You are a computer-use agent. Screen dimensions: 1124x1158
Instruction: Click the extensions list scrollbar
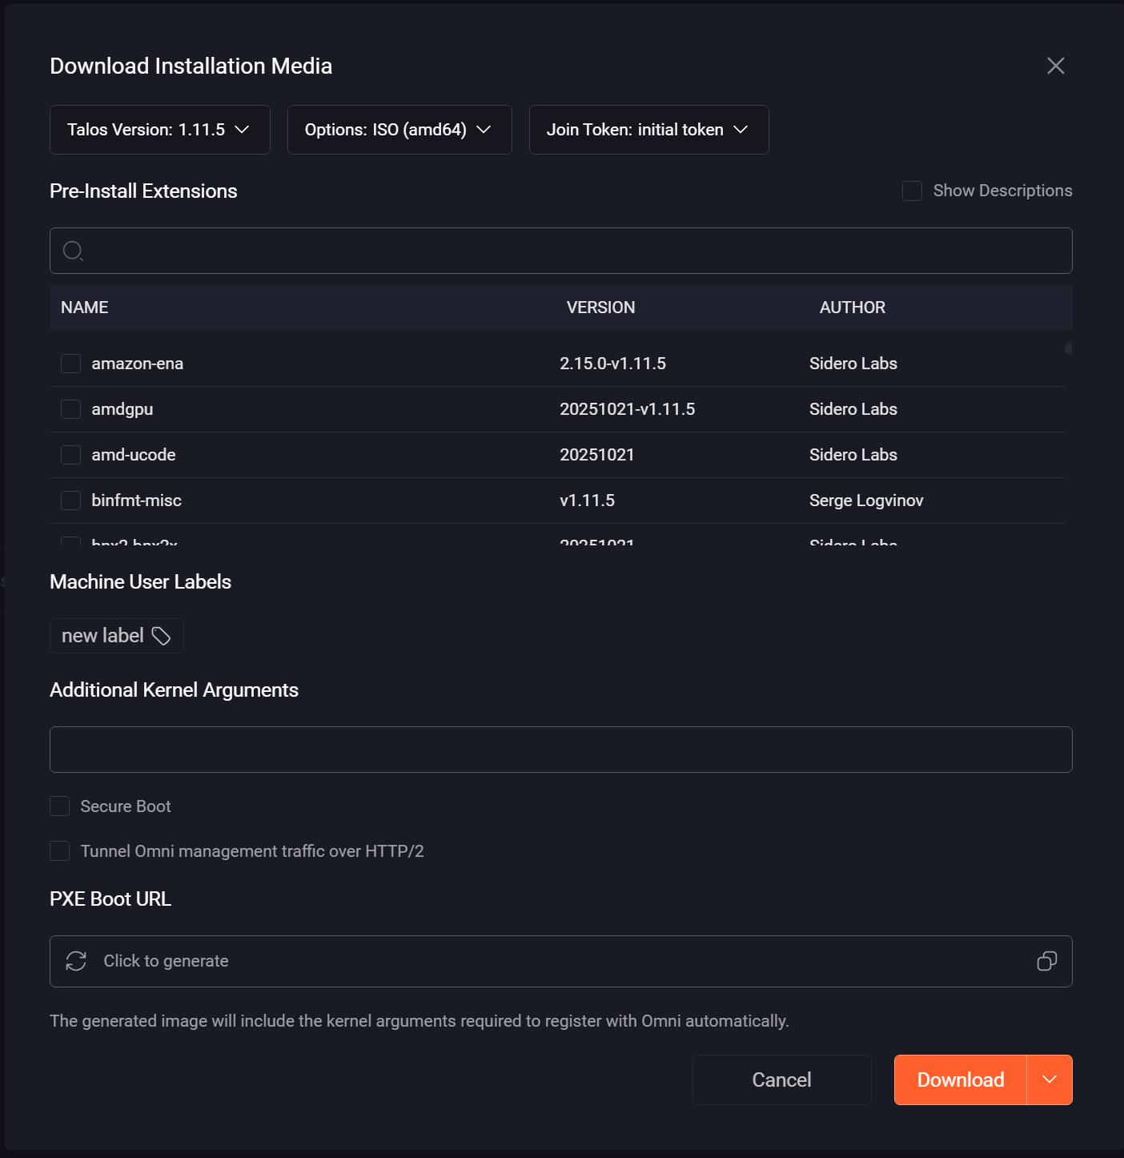click(1068, 348)
